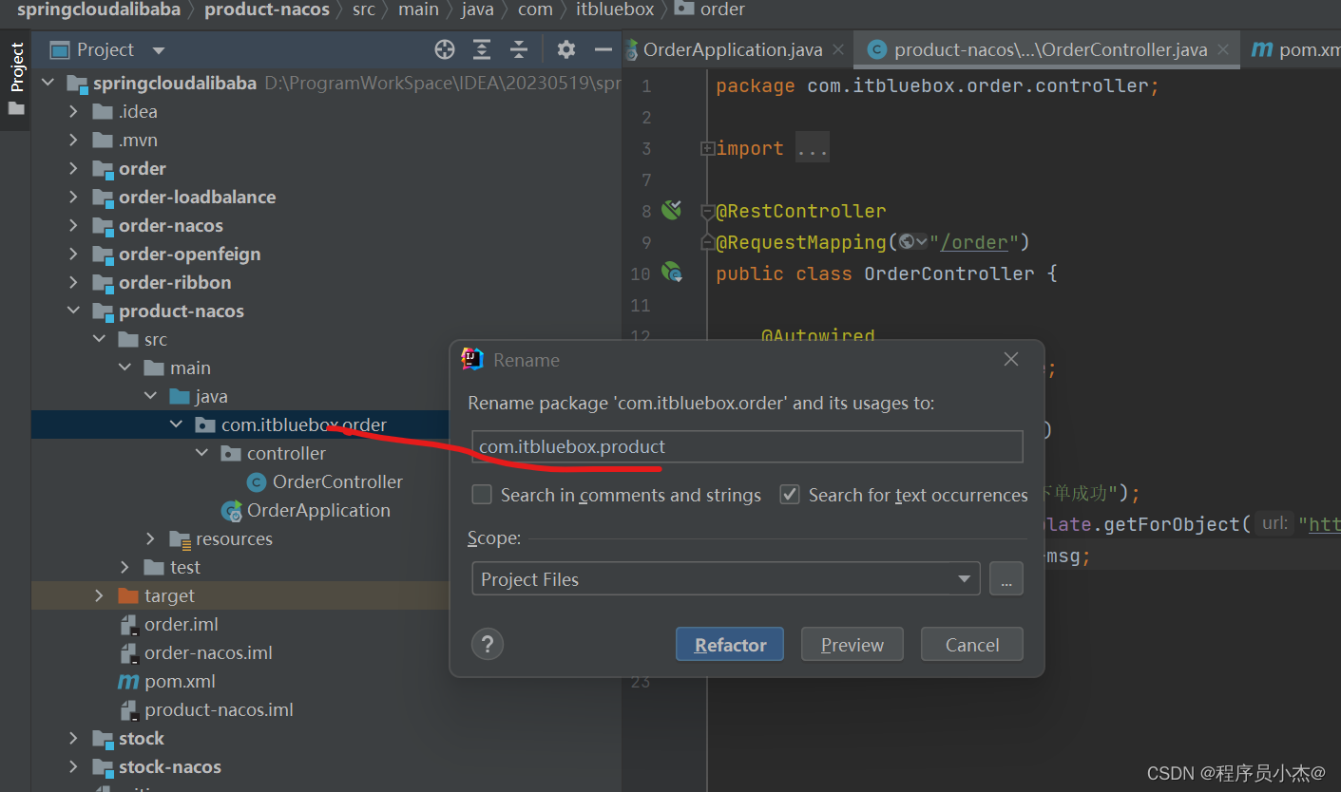The height and width of the screenshot is (792, 1341).
Task: Expand the stock-nacos module
Action: tap(74, 767)
